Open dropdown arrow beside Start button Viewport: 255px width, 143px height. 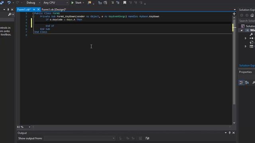pyautogui.click(x=83, y=3)
